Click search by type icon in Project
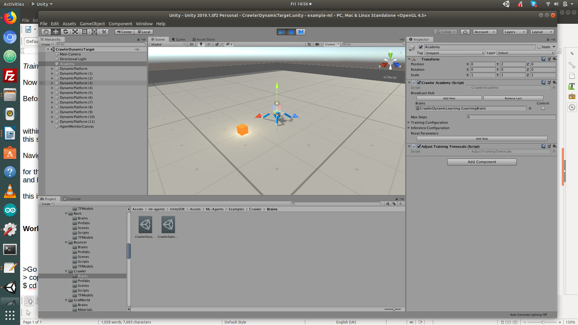The image size is (578, 325). coord(388,204)
